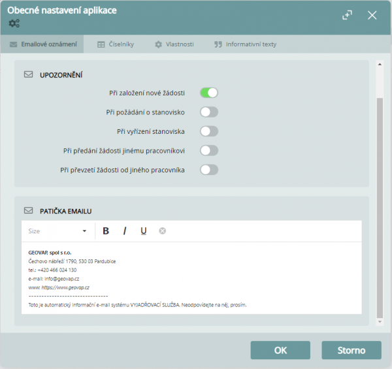Enable 'Při požádání o stanovisko' toggle

tap(208, 112)
